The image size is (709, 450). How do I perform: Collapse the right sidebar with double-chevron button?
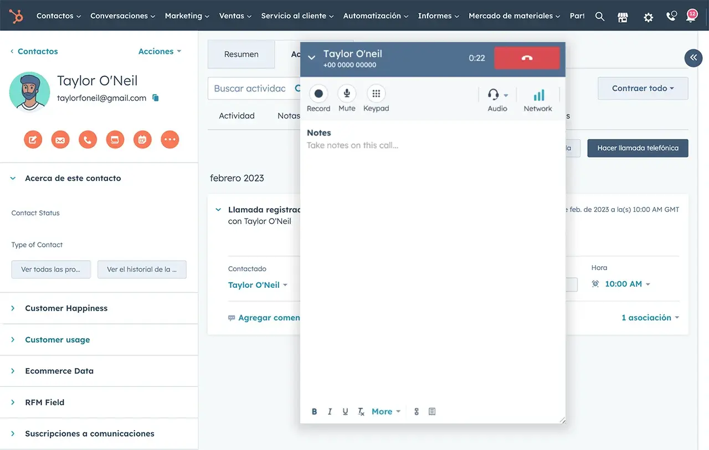[x=693, y=58]
